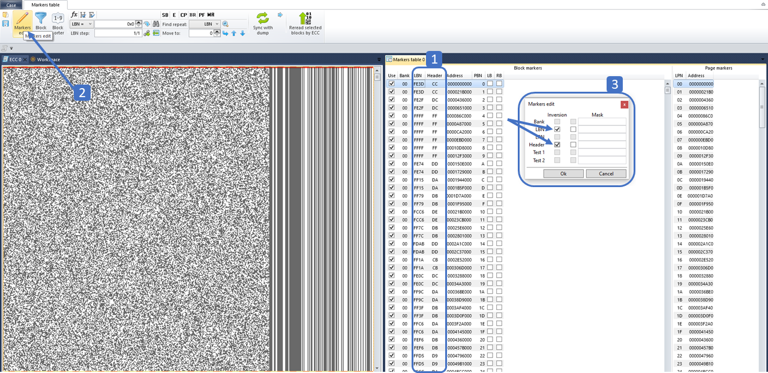Click the blue up arrow icon
This screenshot has width=768, height=373.
pos(234,33)
